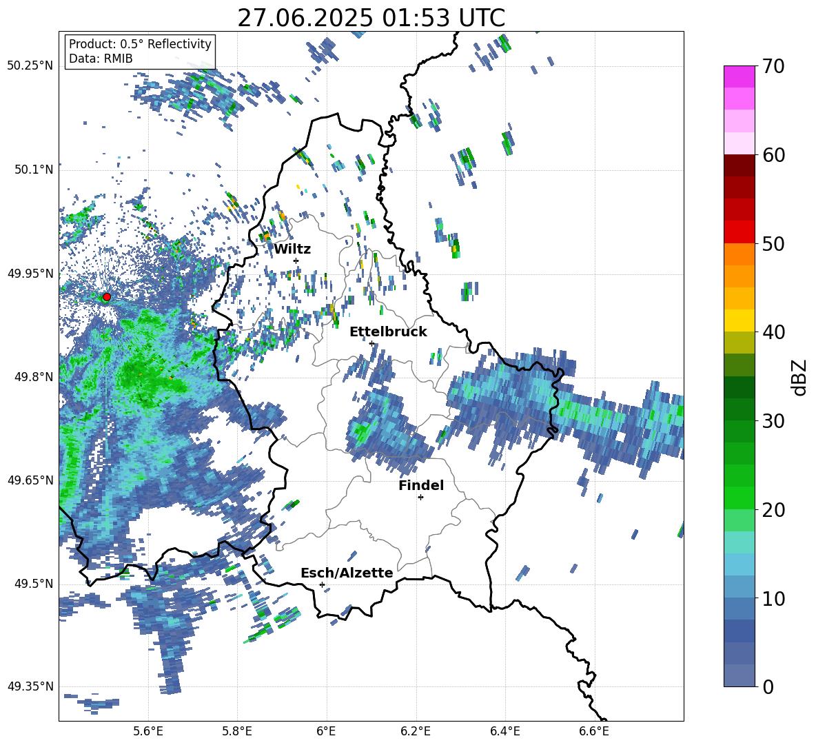Click the 6.2°E longitude label
This screenshot has height=745, width=816.
[x=416, y=731]
